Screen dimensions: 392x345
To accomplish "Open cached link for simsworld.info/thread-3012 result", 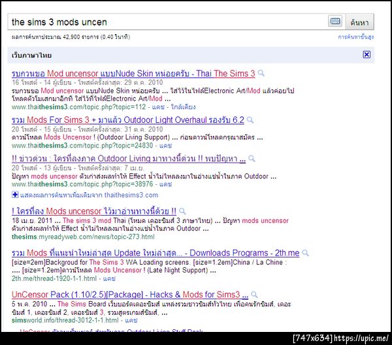I will coord(131,320).
